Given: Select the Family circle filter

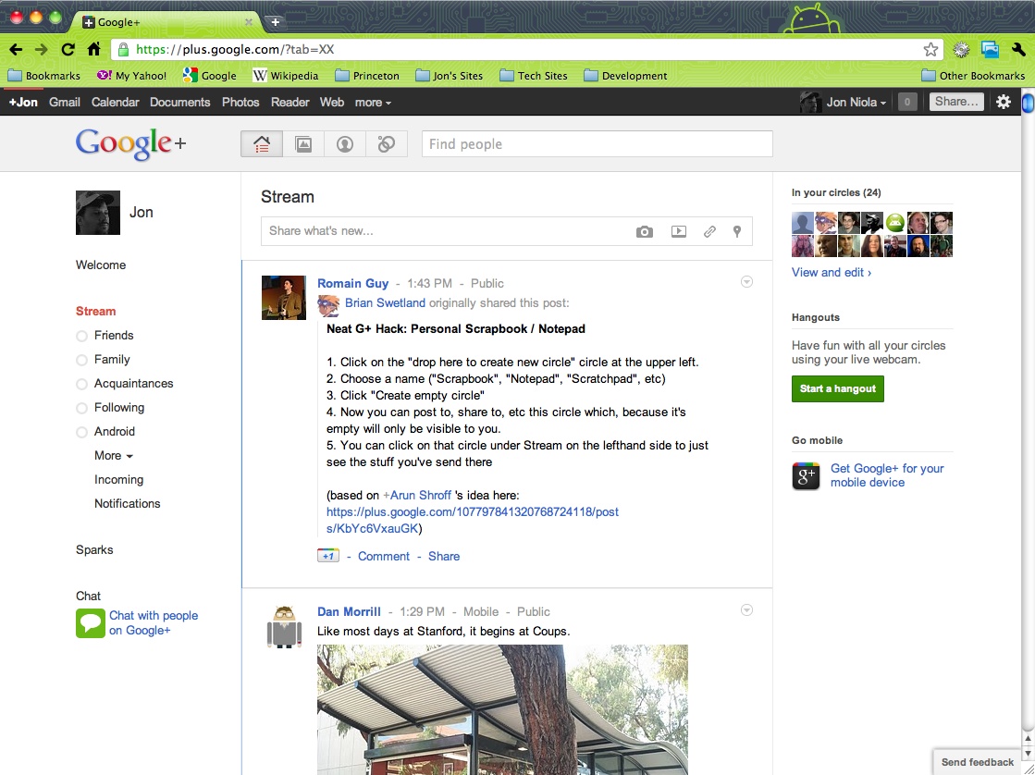Looking at the screenshot, I should (103, 359).
